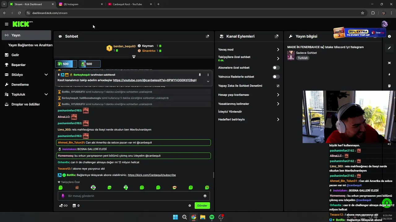Click İzleyici Yönlendir
Image resolution: width=396 pixels, height=222 pixels.
click(x=230, y=112)
